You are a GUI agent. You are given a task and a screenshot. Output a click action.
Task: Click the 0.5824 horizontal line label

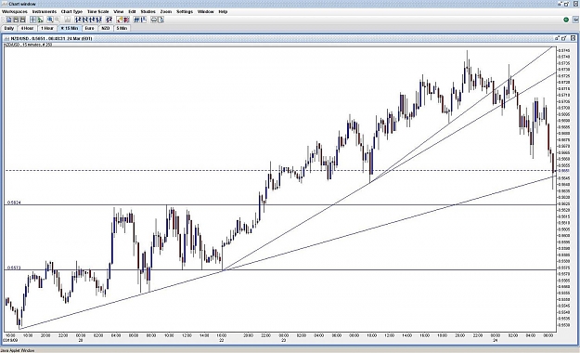coord(14,203)
